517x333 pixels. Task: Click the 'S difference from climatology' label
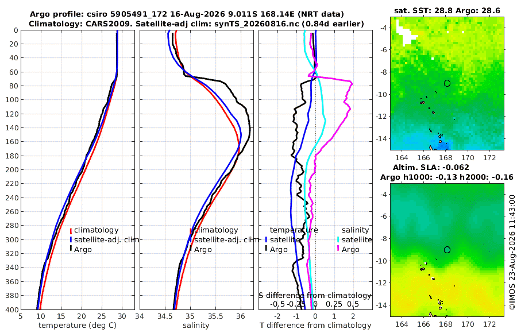(x=315, y=296)
